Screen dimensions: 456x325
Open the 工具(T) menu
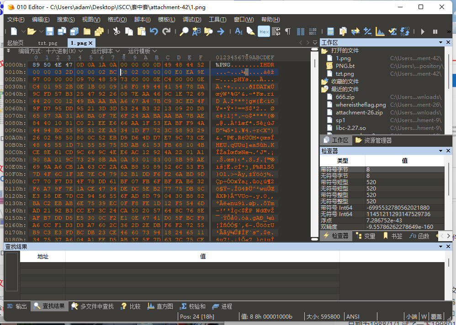click(x=217, y=20)
